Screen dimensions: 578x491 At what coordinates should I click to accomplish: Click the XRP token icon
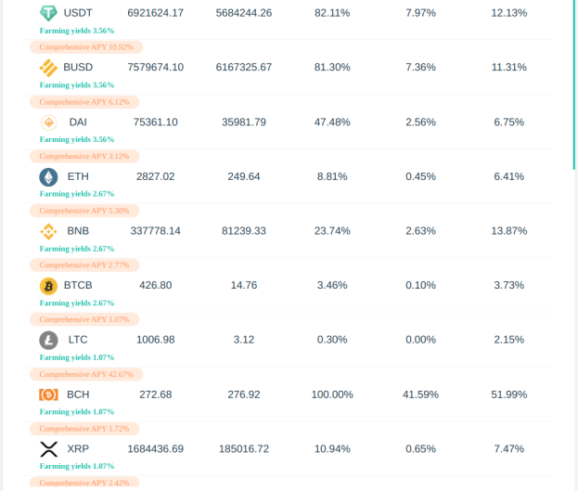pos(48,449)
